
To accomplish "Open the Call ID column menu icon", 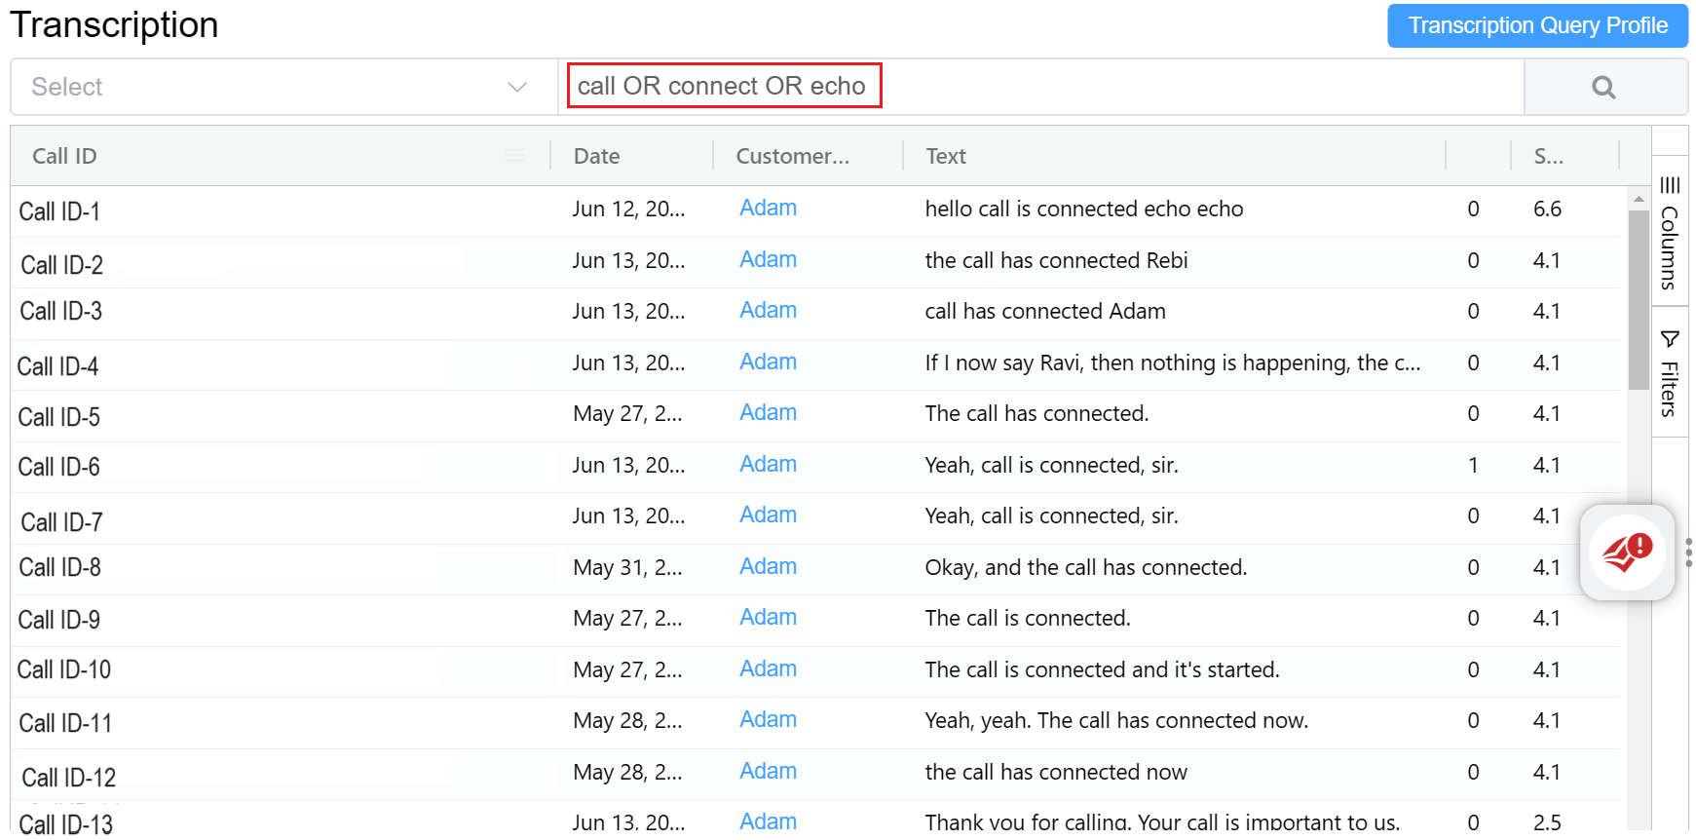I will tap(514, 156).
